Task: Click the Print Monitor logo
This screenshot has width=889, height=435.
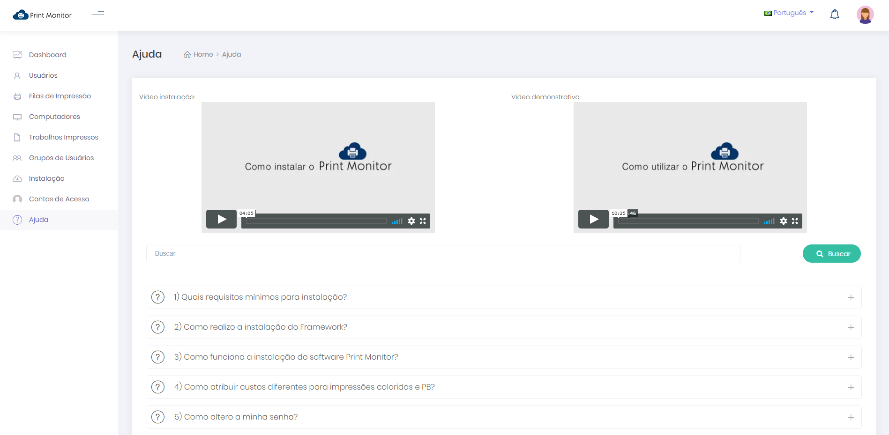Action: pyautogui.click(x=42, y=15)
